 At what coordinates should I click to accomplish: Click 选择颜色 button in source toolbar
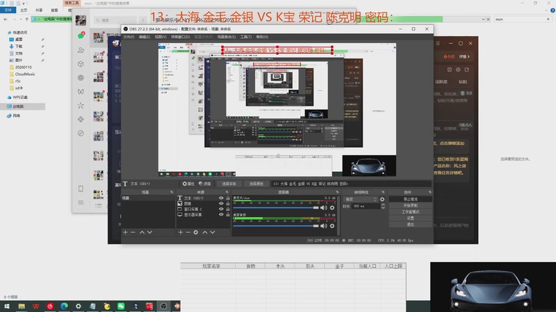pos(256,184)
